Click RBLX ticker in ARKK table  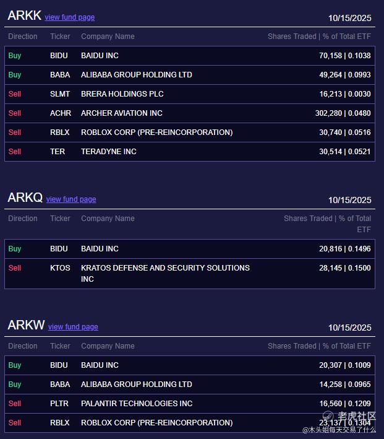[60, 133]
